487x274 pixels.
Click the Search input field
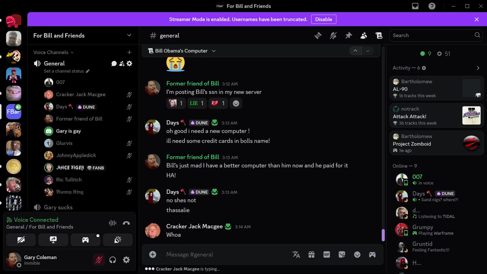point(432,35)
